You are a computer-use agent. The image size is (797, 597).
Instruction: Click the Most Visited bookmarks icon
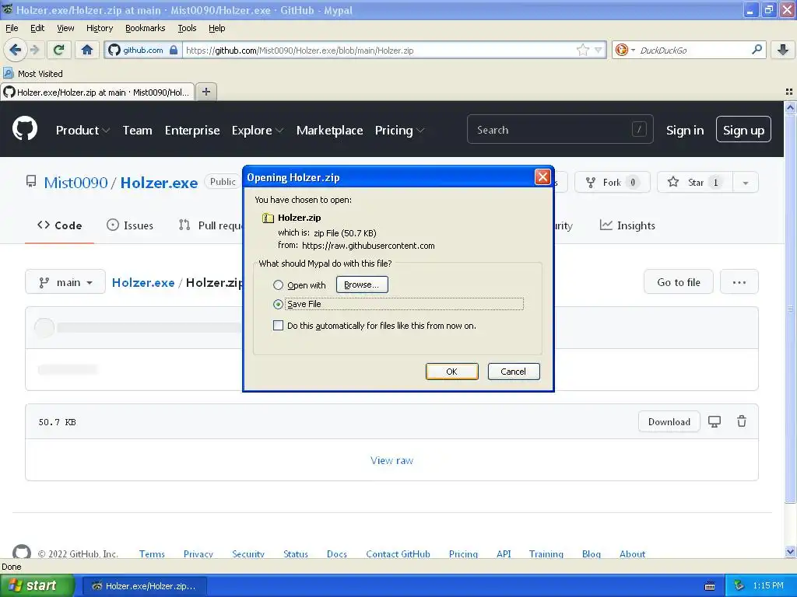[8, 73]
